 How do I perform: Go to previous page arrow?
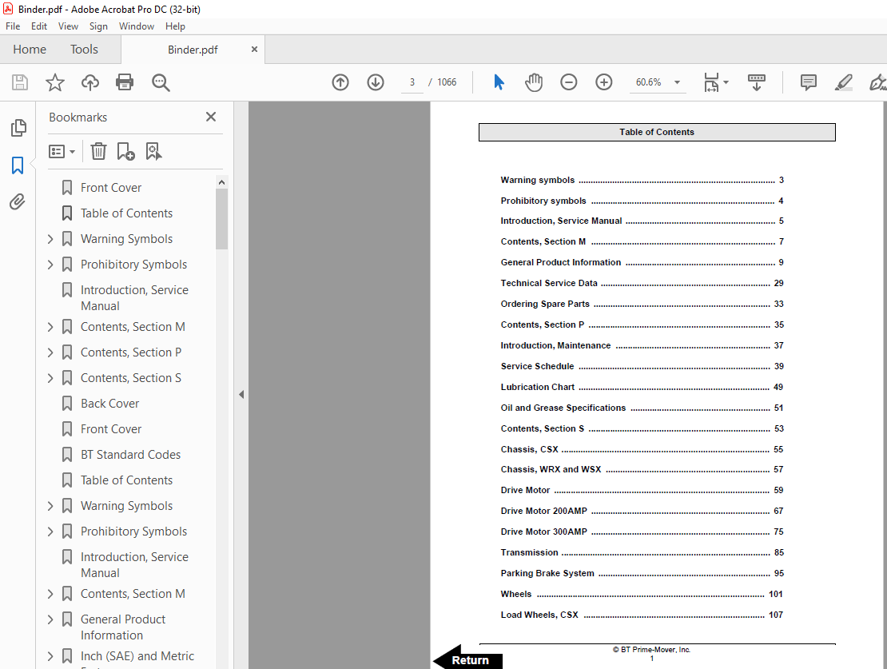(340, 82)
